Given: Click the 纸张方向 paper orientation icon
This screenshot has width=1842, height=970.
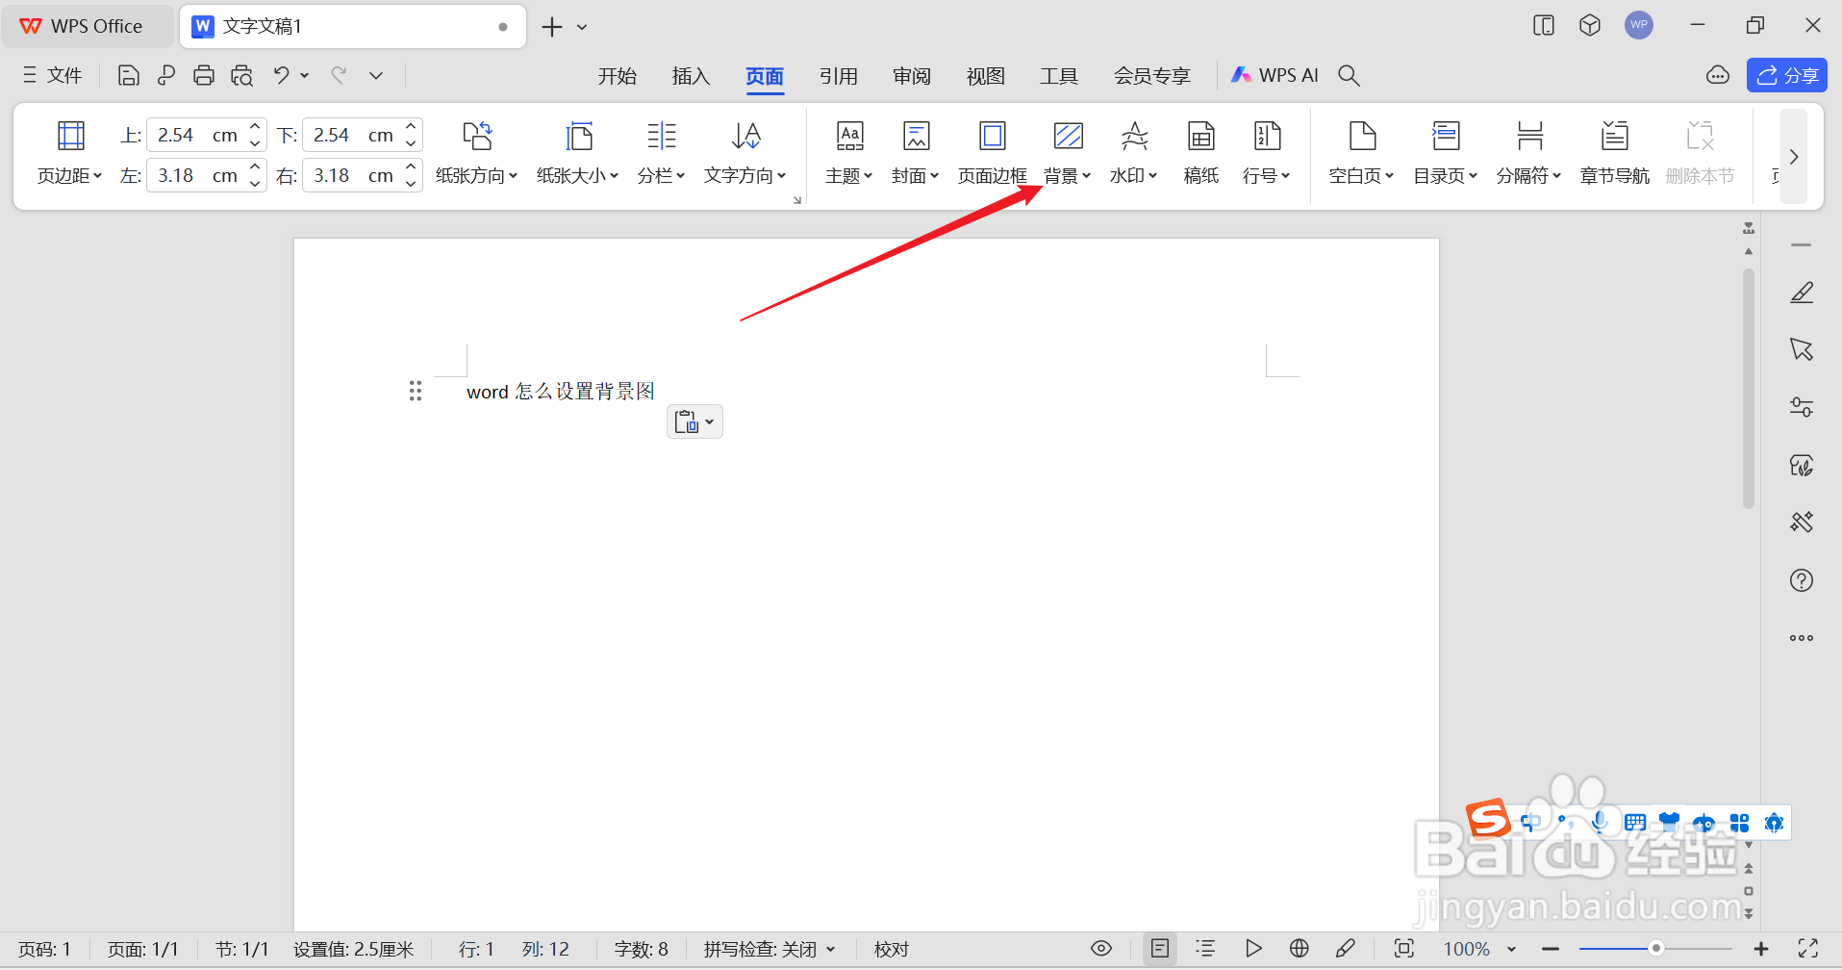Looking at the screenshot, I should tap(477, 136).
